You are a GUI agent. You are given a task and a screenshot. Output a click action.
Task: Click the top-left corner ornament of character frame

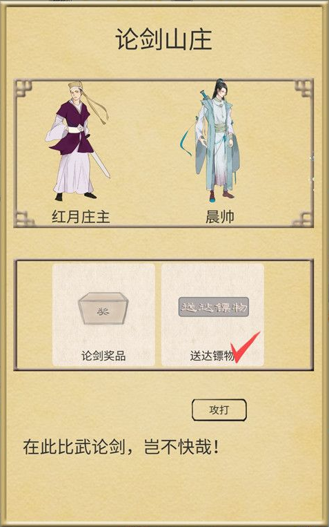click(x=23, y=89)
